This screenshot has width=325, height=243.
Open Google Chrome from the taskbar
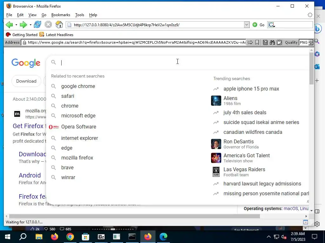[x=70, y=237]
